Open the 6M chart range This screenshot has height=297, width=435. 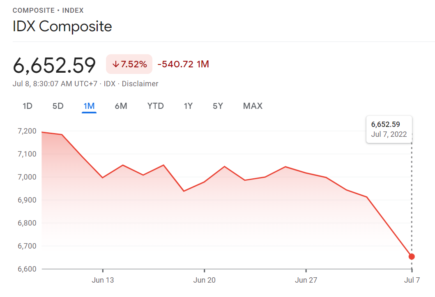click(x=121, y=106)
